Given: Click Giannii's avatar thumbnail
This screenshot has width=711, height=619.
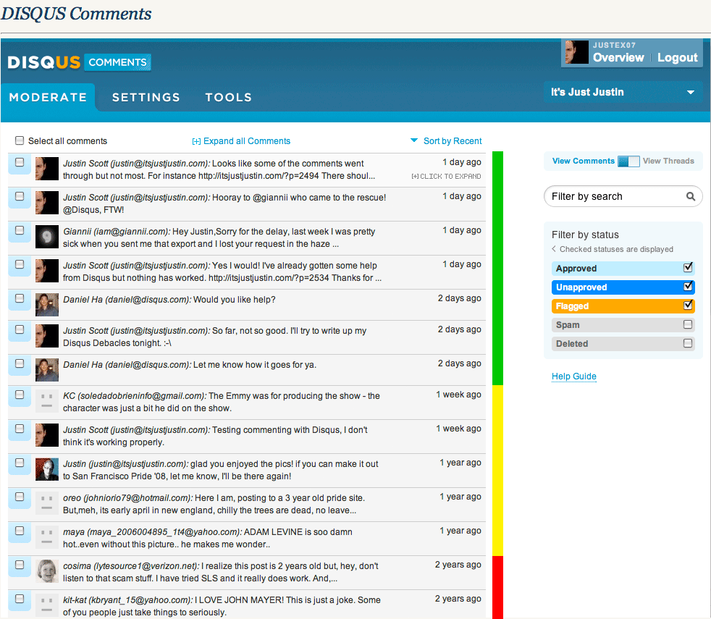Looking at the screenshot, I should click(47, 237).
